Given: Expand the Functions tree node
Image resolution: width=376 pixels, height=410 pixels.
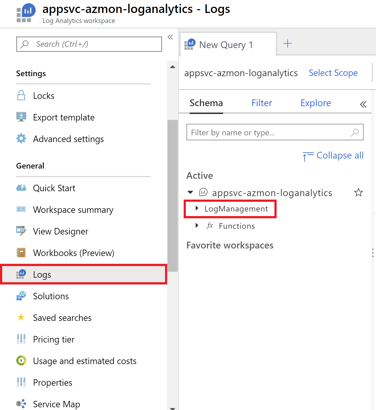Looking at the screenshot, I should point(197,226).
